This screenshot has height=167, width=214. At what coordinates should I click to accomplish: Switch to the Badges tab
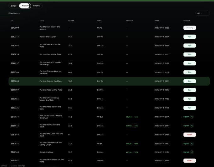pyautogui.click(x=14, y=6)
